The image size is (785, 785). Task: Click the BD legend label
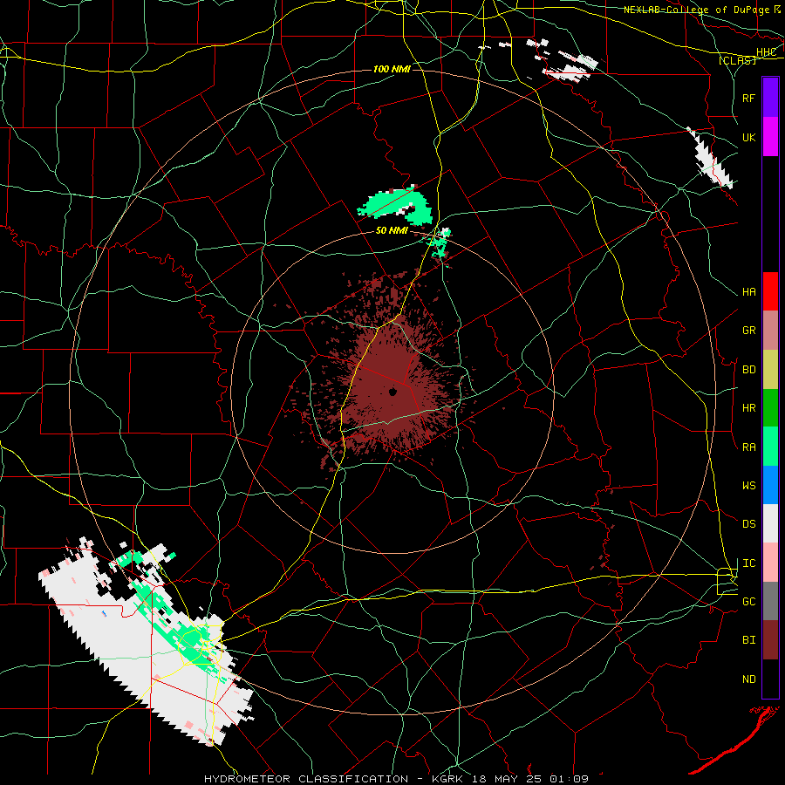[749, 370]
